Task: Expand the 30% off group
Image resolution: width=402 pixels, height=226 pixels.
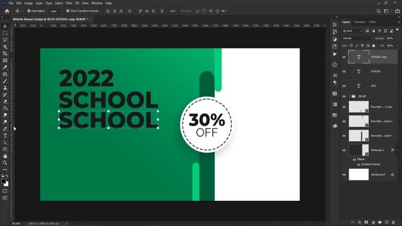Action: tap(349, 96)
